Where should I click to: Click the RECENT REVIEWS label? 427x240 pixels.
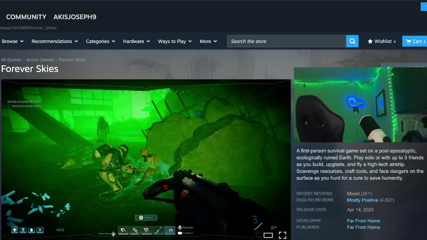pyautogui.click(x=315, y=194)
